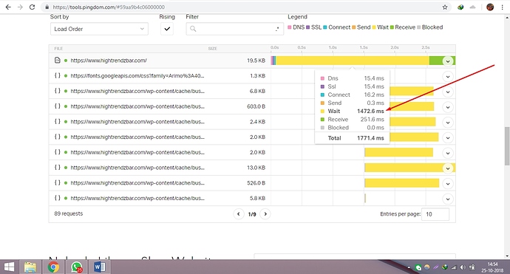Click the Total 1771.4 ms tooltip row
The image size is (510, 274).
coord(353,138)
